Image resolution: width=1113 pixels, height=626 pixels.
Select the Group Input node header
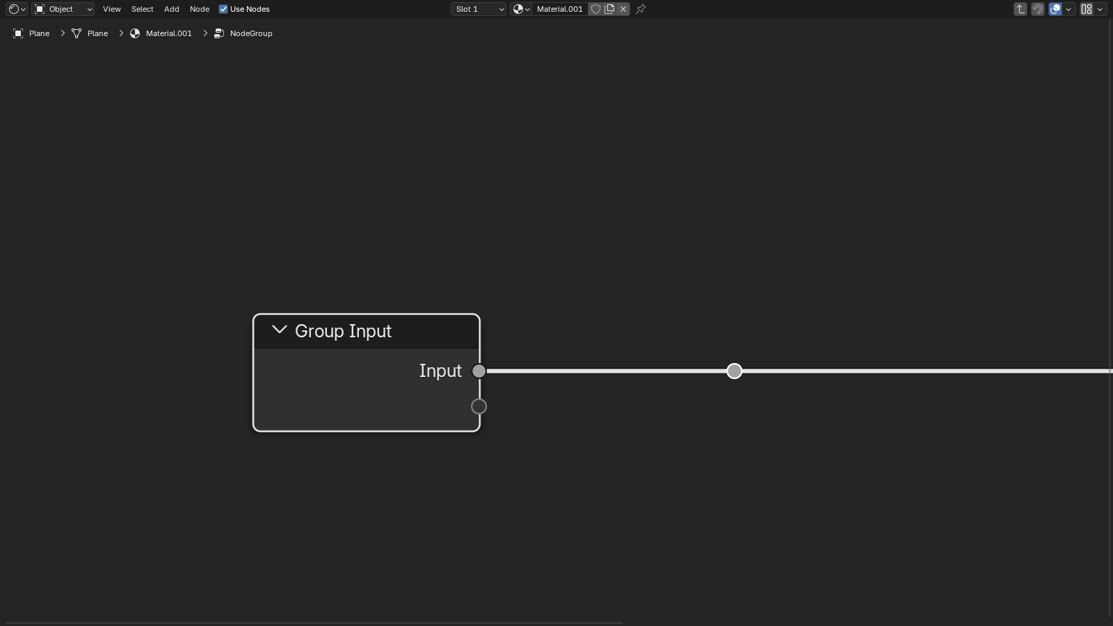tap(367, 331)
